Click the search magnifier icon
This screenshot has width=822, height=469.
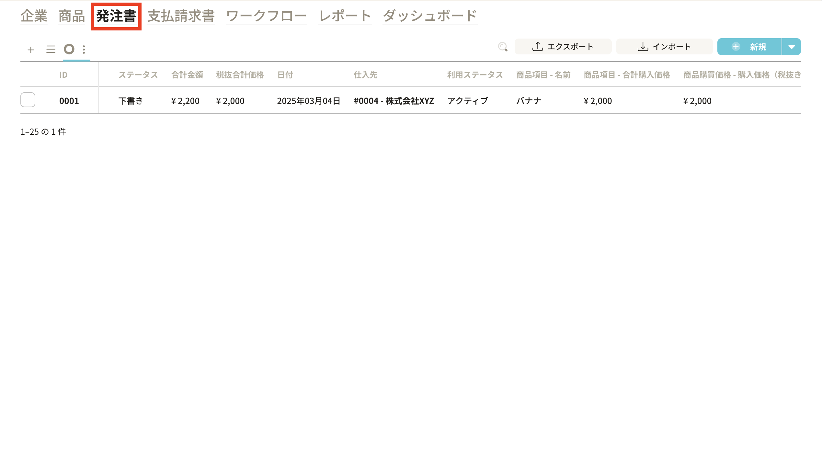point(503,47)
